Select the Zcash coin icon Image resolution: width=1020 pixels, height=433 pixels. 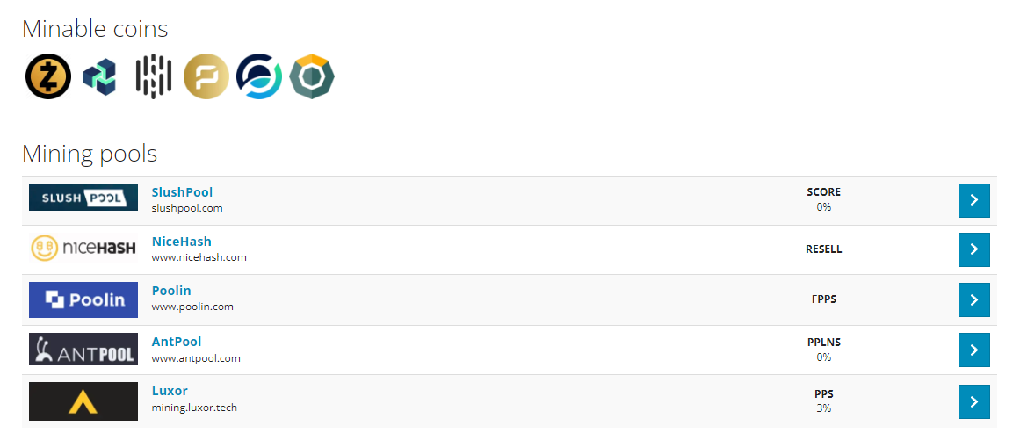(49, 76)
